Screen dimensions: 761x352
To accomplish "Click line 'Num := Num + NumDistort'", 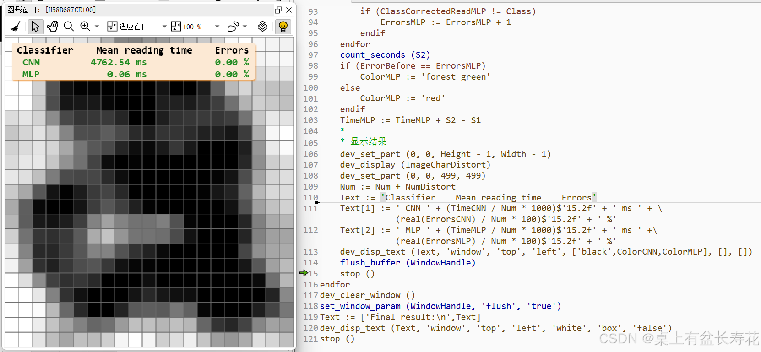I will [x=397, y=186].
